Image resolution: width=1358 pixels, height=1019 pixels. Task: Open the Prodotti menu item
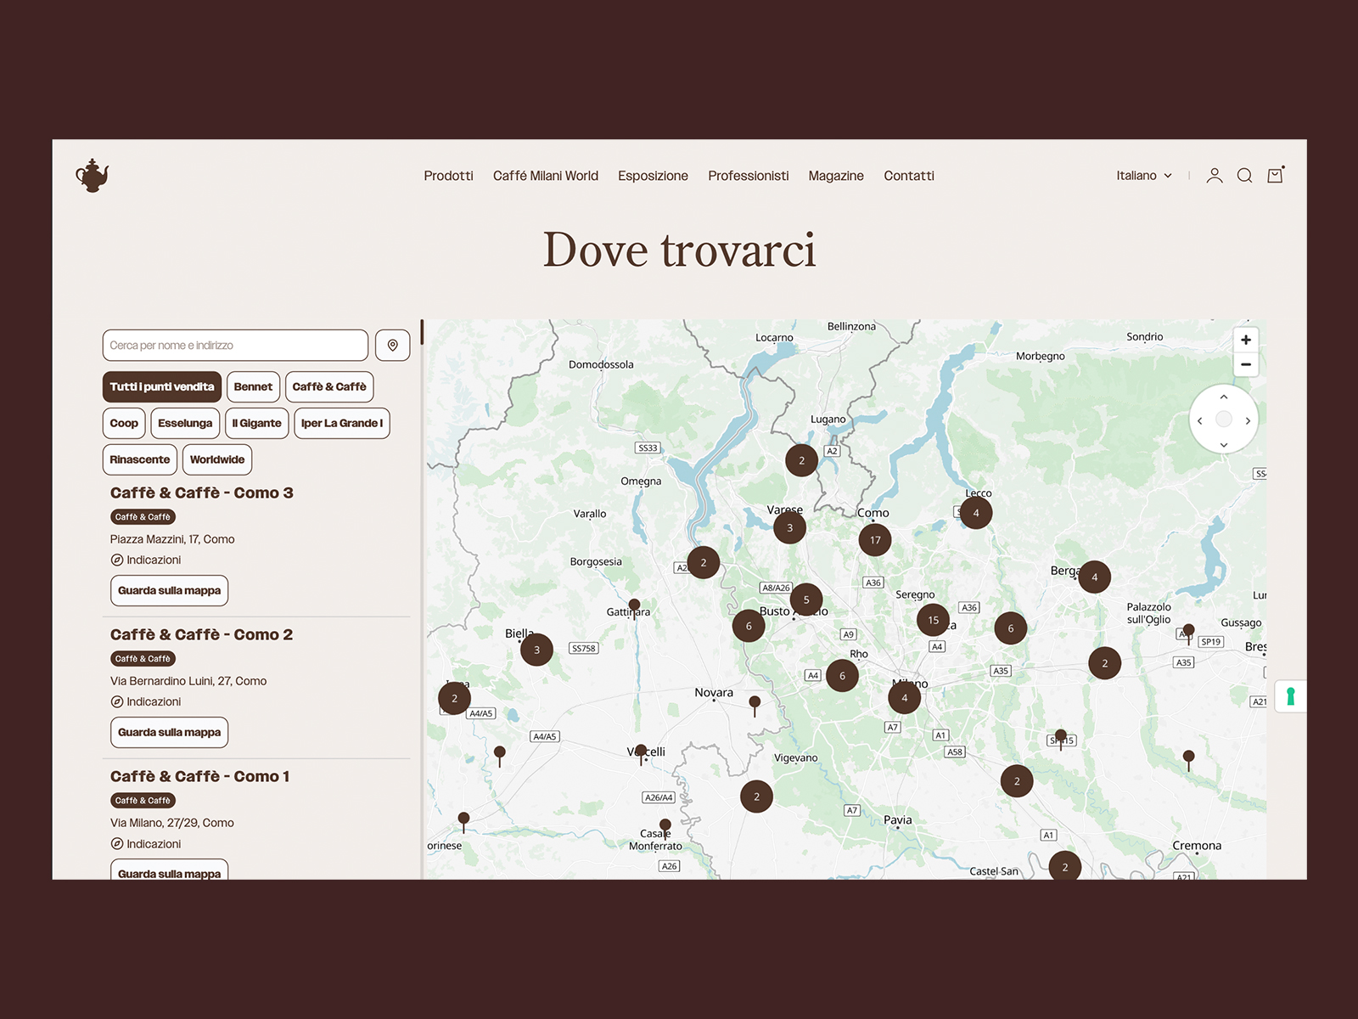(448, 176)
